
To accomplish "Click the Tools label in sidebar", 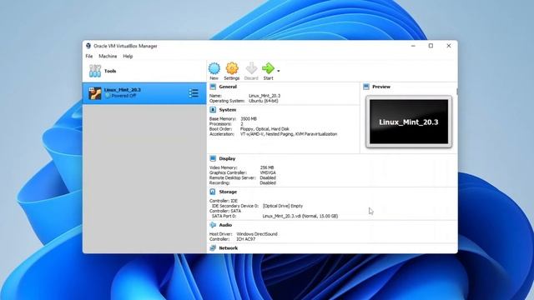I will point(110,71).
